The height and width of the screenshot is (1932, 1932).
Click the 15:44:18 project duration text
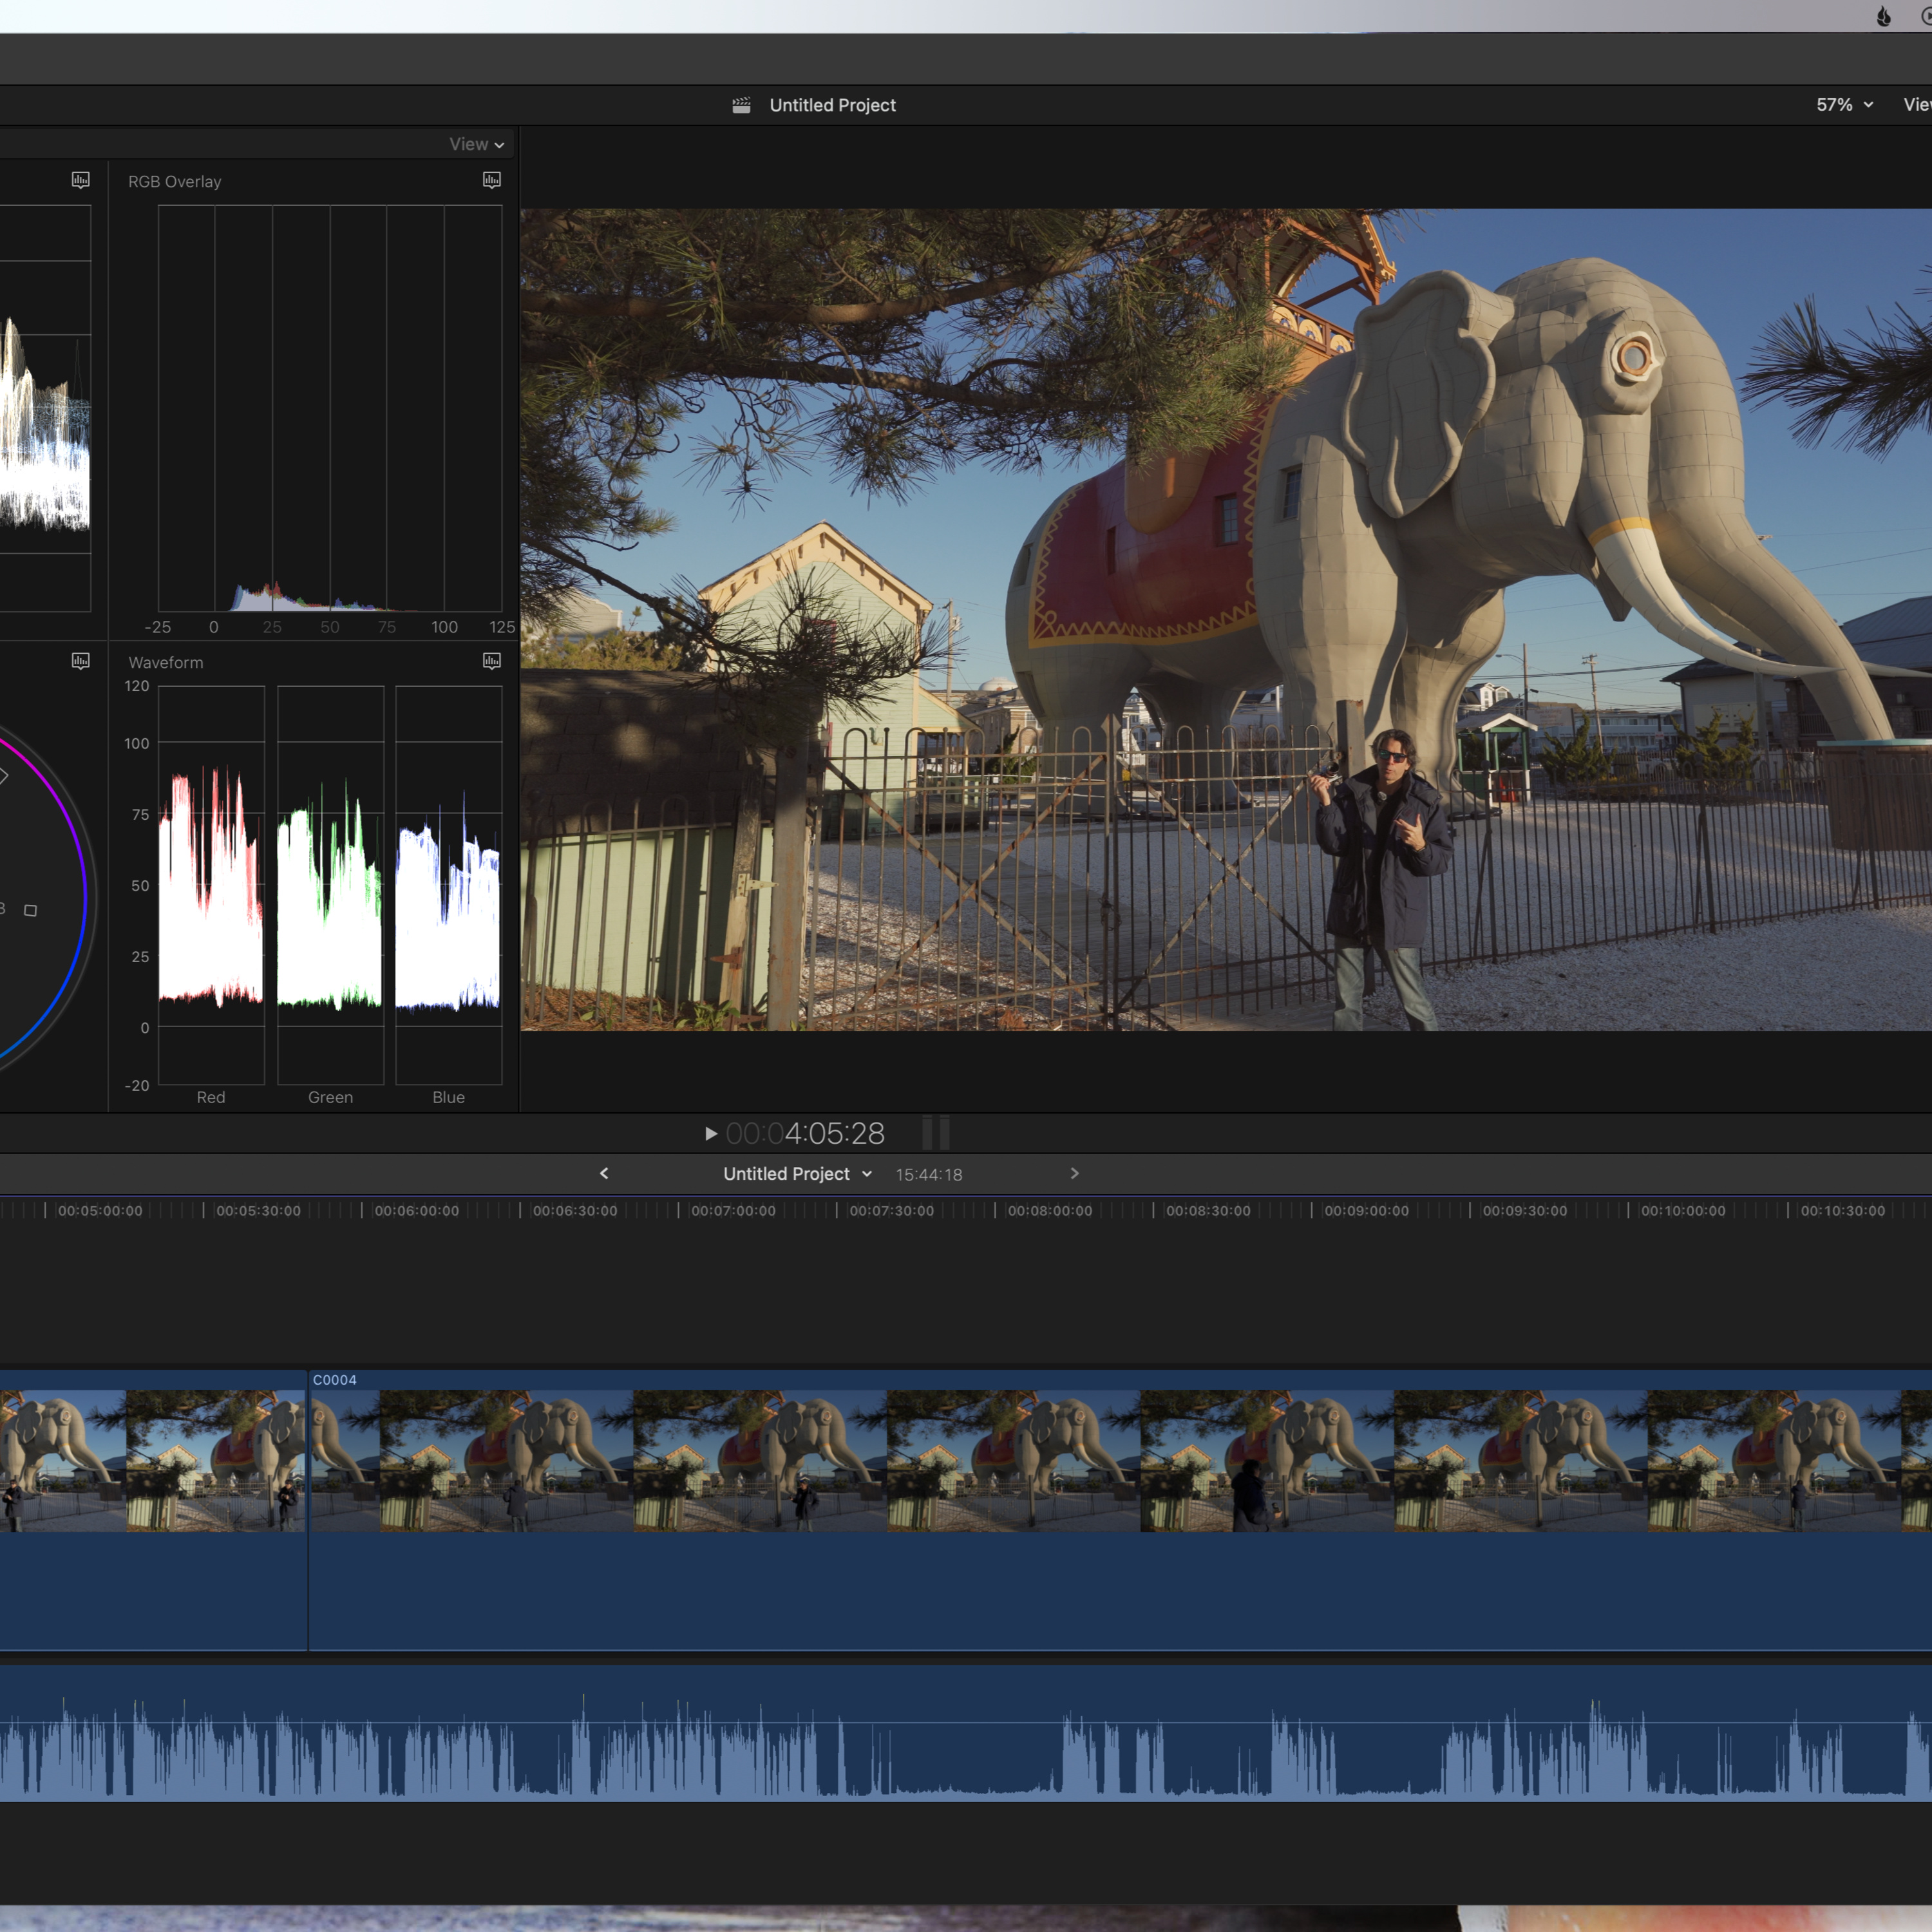click(x=929, y=1175)
